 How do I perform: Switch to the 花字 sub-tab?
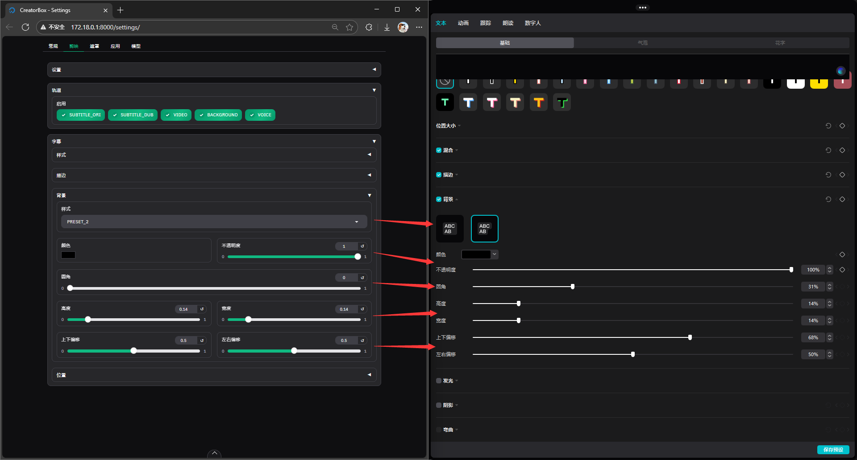(x=780, y=43)
